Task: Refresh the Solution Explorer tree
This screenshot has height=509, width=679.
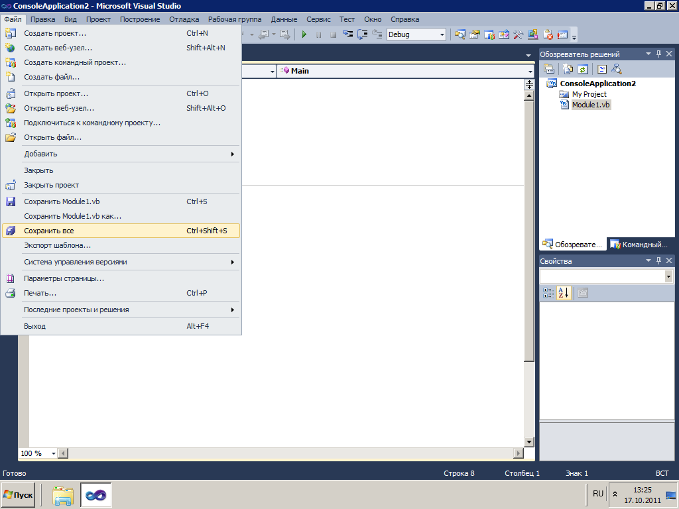Action: [x=583, y=69]
